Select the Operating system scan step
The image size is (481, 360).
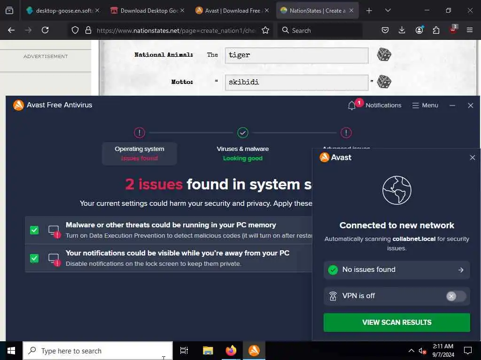(140, 153)
